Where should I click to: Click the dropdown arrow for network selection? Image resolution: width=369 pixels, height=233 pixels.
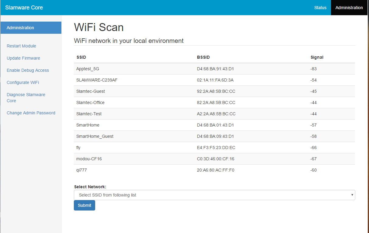pyautogui.click(x=352, y=195)
